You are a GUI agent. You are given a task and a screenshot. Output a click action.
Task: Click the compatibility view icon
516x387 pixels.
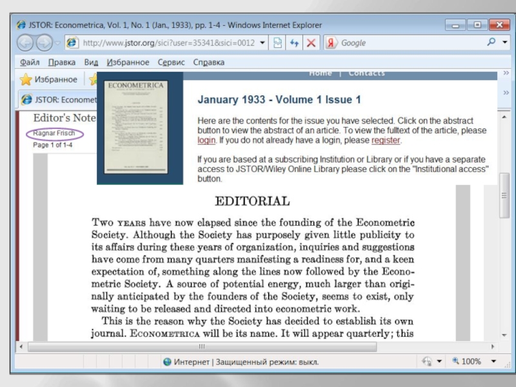278,43
